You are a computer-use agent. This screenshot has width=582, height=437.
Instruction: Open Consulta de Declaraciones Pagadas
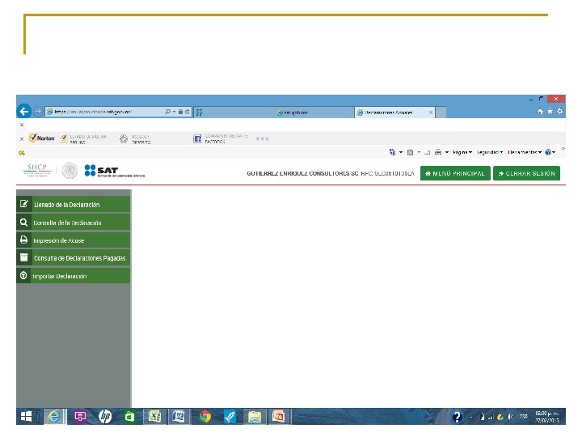point(73,258)
